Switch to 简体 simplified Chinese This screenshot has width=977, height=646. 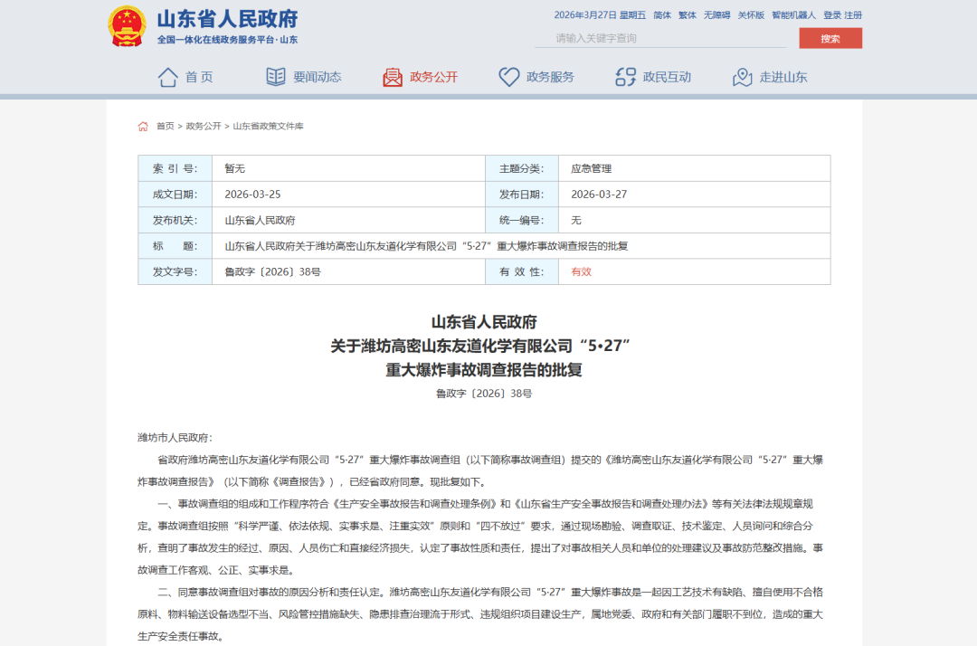click(662, 15)
